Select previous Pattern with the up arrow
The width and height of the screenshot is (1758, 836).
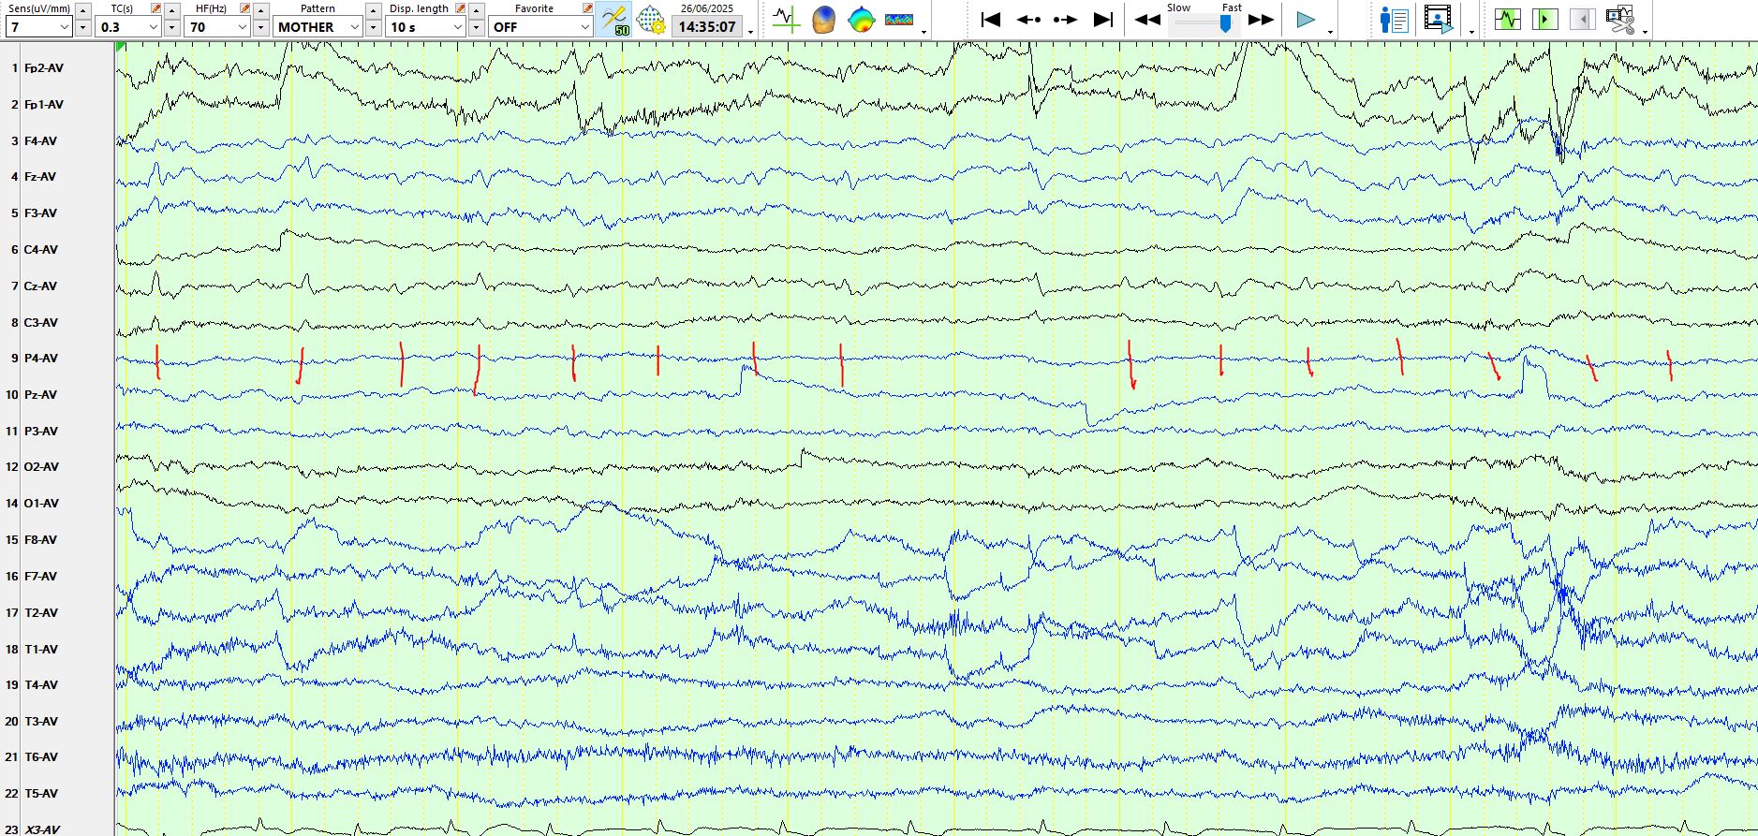[373, 10]
